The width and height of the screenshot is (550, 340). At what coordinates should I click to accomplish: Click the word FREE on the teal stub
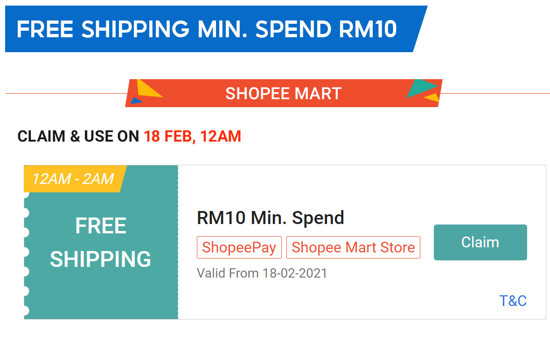click(x=101, y=226)
